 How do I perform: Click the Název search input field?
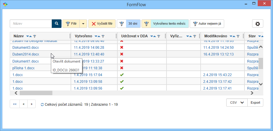click(31, 24)
